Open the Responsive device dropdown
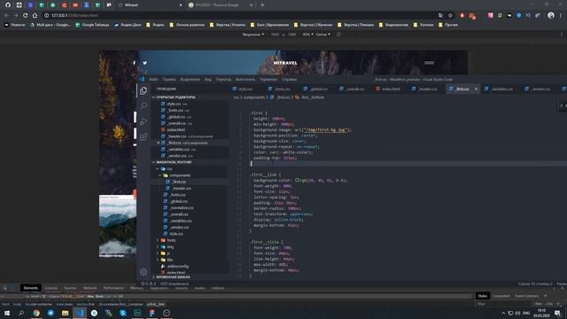 pos(253,35)
